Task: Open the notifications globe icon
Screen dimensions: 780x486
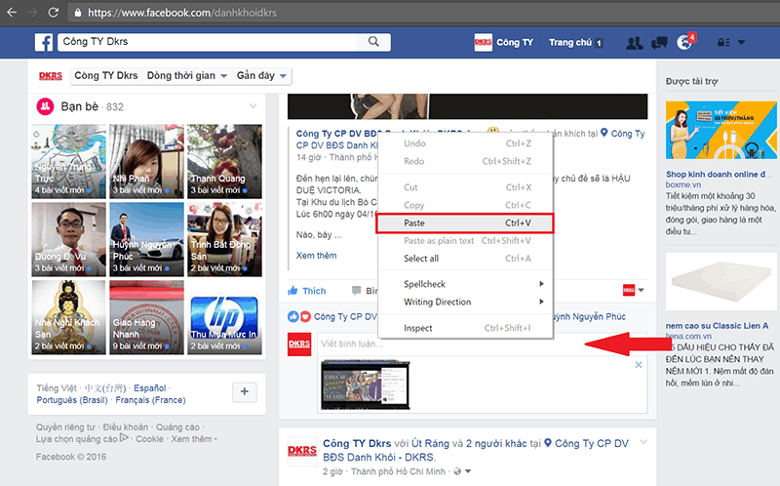Action: click(x=685, y=42)
